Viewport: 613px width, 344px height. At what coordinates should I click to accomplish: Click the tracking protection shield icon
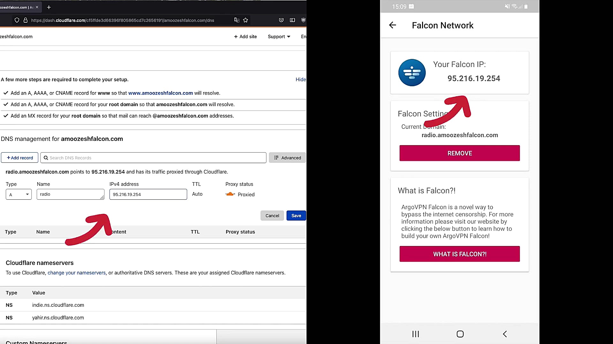[x=17, y=20]
